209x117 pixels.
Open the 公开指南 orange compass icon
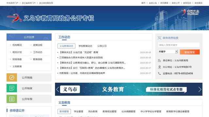[12, 77]
